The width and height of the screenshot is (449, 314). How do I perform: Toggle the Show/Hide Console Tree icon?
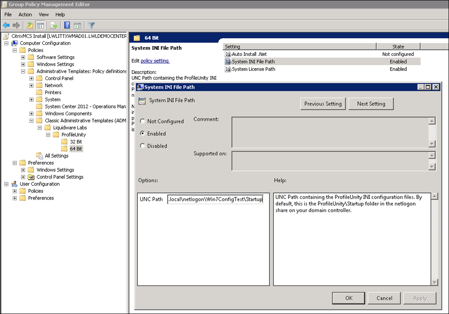click(40, 26)
